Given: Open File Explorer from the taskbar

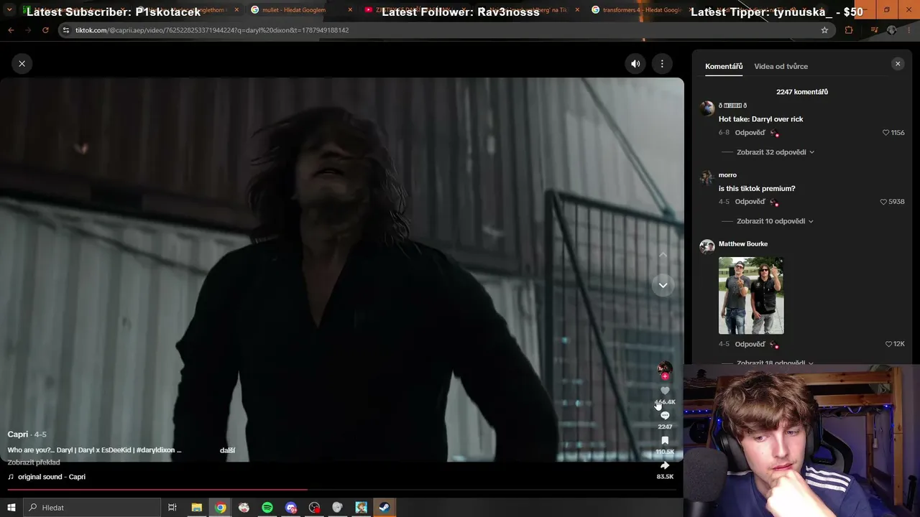Looking at the screenshot, I should pos(196,508).
